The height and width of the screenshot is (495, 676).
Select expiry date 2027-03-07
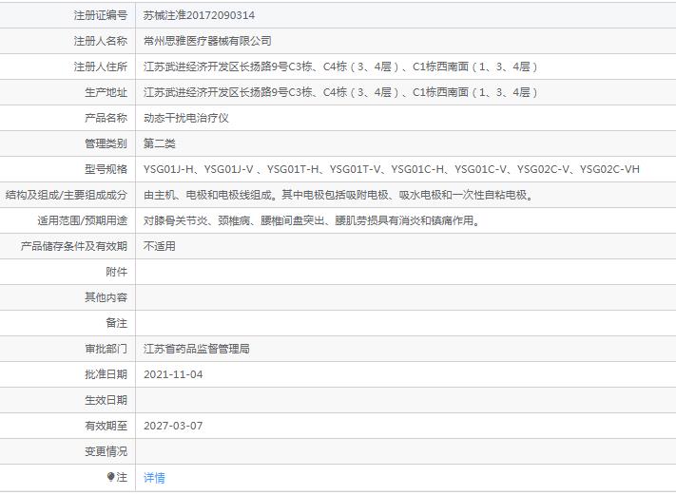tap(173, 426)
